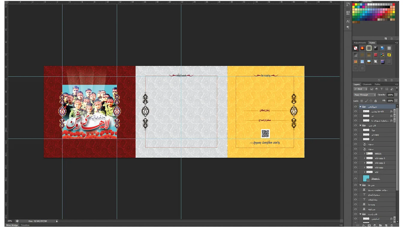Screen dimensions: 403x227
Task: Toggle visibility of متن ها group
Action: [355, 185]
